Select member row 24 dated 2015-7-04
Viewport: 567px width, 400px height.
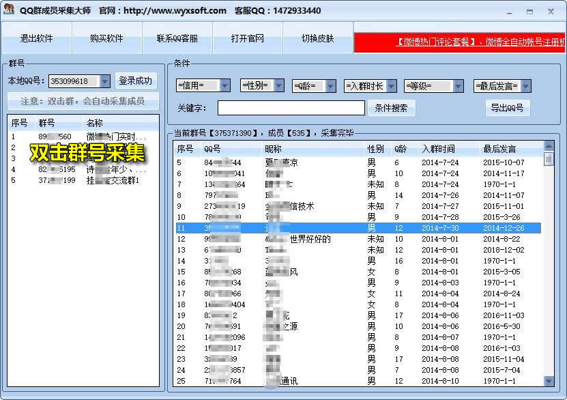point(358,370)
